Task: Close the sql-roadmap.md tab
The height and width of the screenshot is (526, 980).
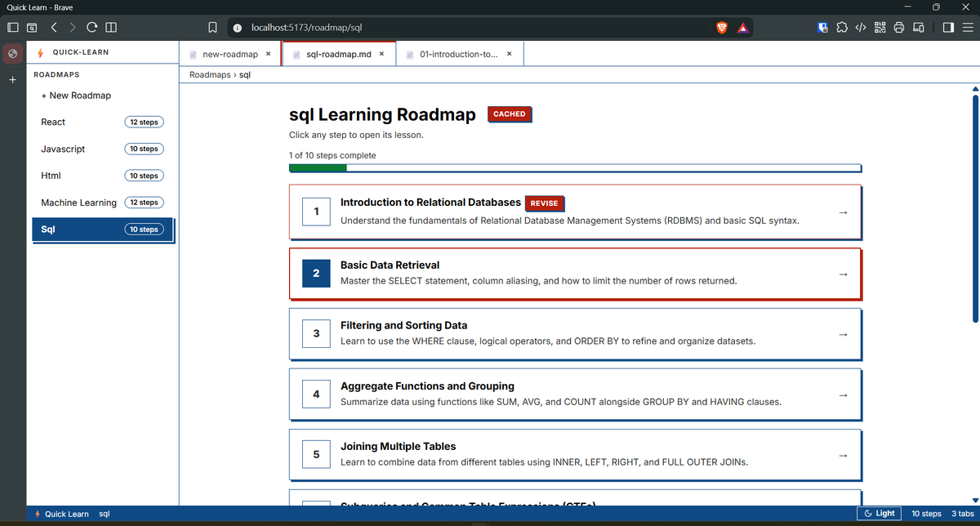Action: 382,54
